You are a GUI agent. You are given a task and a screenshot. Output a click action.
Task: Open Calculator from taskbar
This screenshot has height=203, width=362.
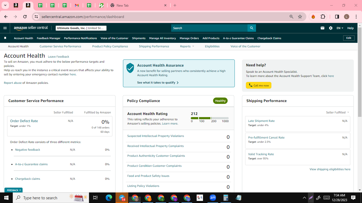tap(226, 198)
